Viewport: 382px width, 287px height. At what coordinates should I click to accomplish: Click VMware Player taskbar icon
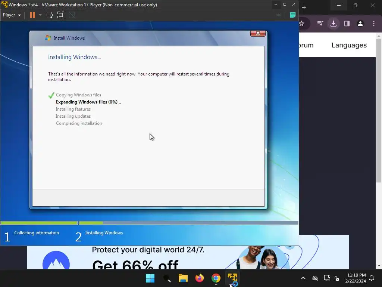tap(232, 278)
